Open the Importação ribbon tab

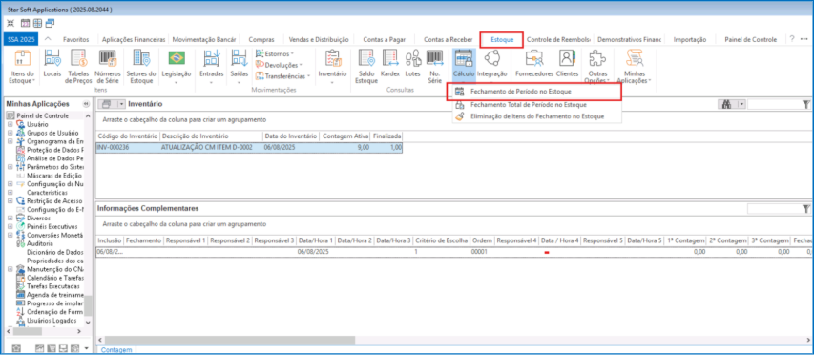pos(689,39)
